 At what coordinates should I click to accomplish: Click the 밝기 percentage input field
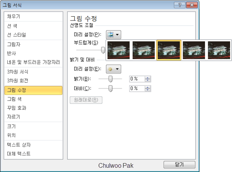[x=137, y=79]
